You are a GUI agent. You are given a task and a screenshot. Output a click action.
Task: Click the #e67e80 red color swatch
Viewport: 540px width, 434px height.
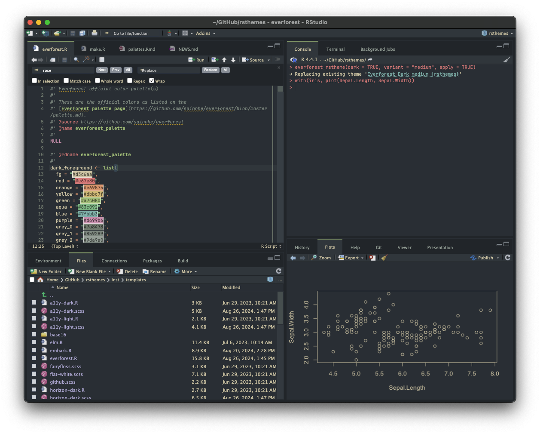click(x=85, y=181)
